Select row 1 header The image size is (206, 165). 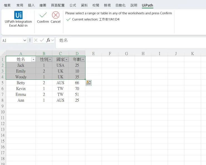(3, 59)
